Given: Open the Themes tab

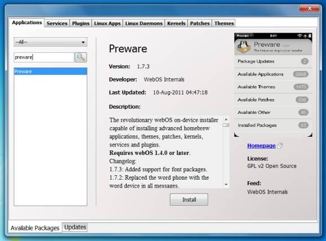Looking at the screenshot, I should click(x=224, y=23).
